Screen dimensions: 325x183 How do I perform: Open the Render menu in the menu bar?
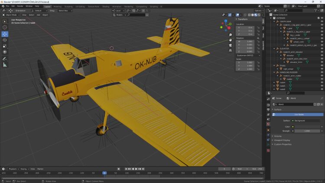(x=19, y=6)
